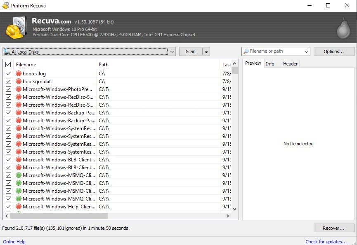Click the red status icon of Microsoft-Windows-PhotoPre...
The width and height of the screenshot is (357, 245).
coord(19,89)
